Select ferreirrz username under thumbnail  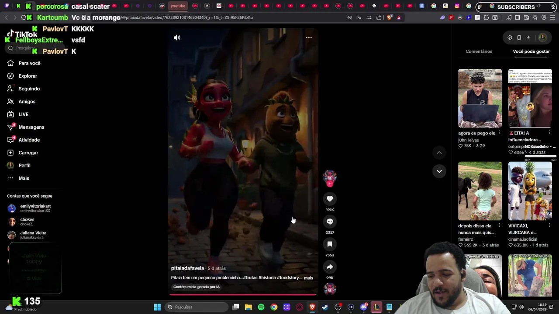click(466, 239)
